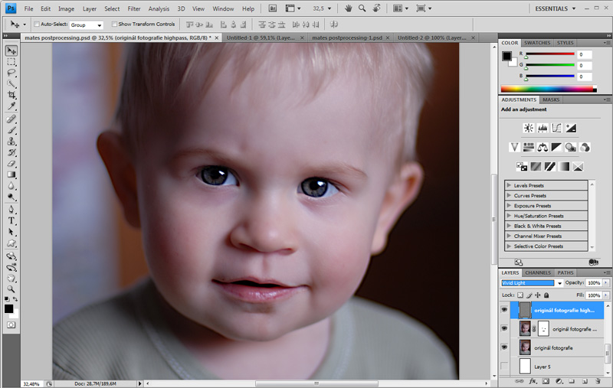Pick the Horizontal Type tool
Screen dimensions: 613x388
point(11,220)
